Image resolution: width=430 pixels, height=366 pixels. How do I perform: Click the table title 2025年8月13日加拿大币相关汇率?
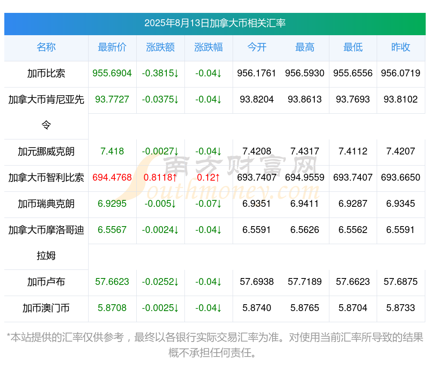(x=215, y=23)
